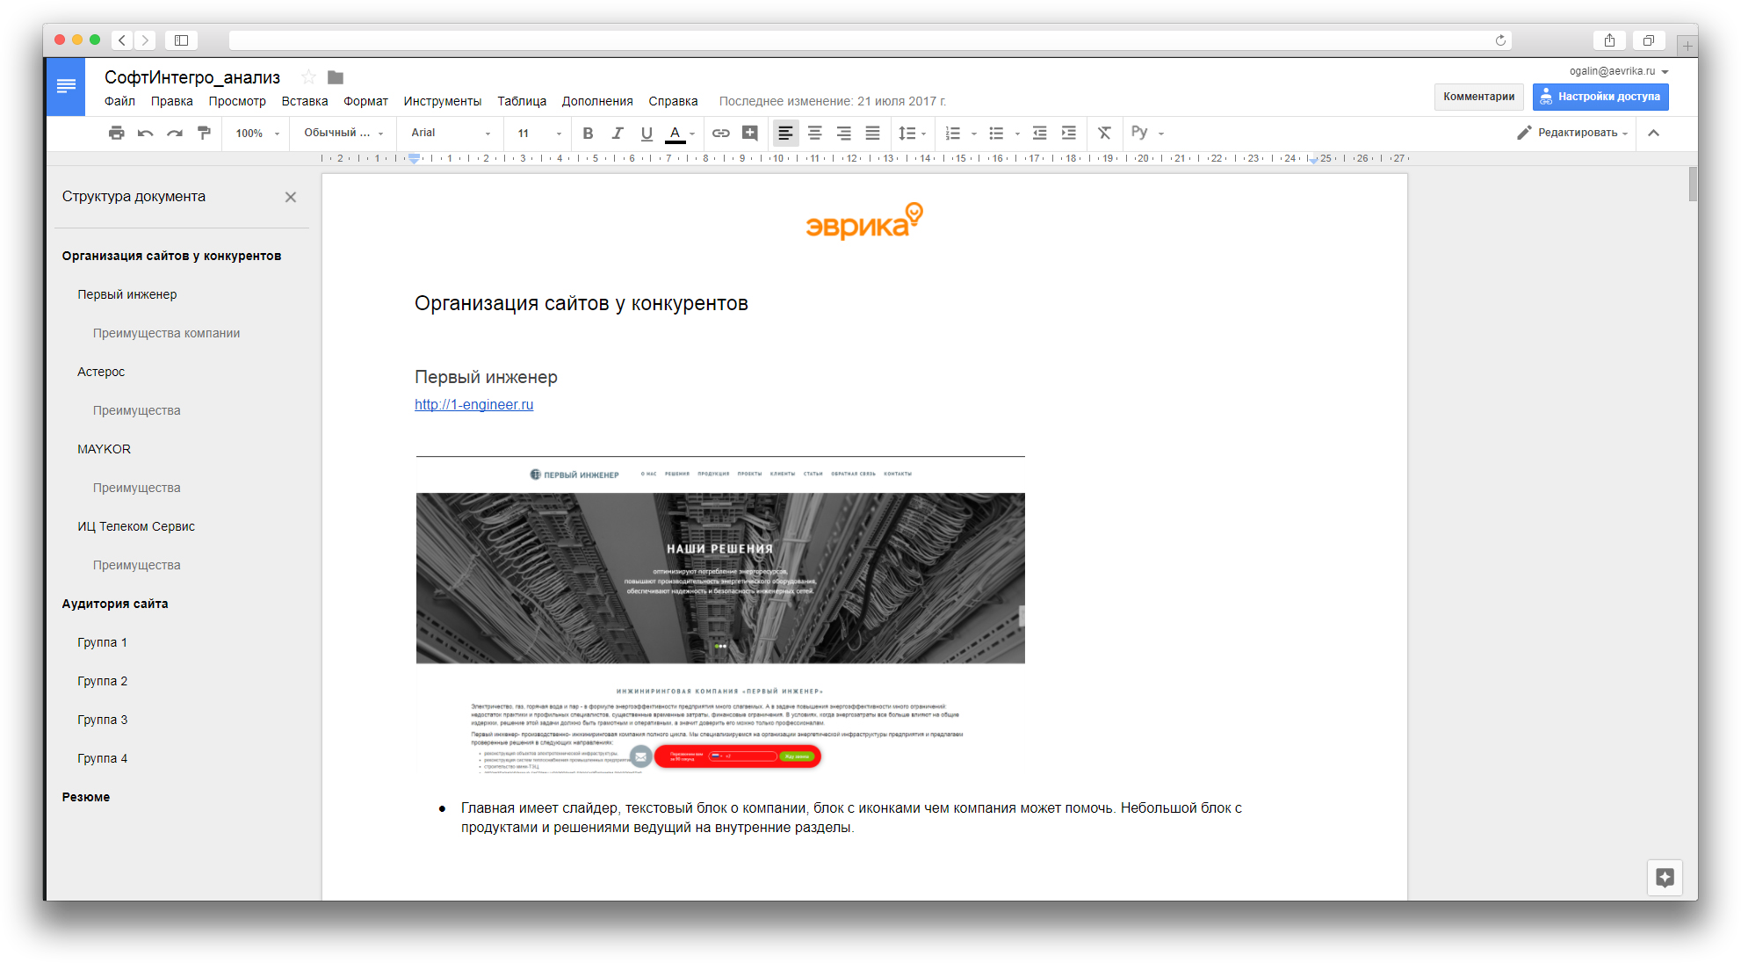1741x963 pixels.
Task: Click the Explore button at bottom right
Action: [1665, 877]
